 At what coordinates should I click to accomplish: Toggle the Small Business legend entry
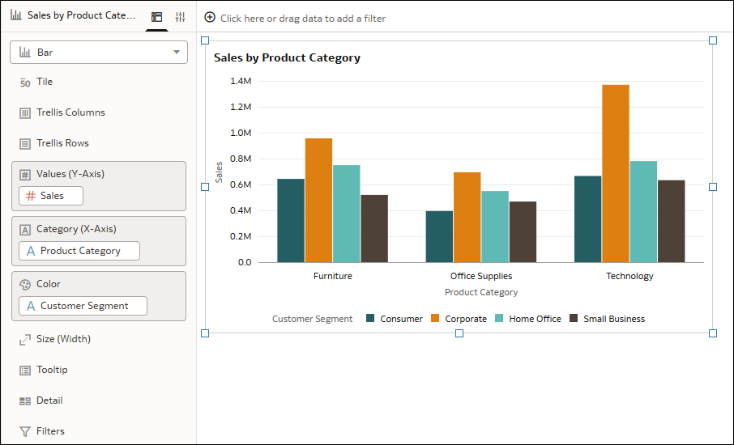click(x=613, y=319)
